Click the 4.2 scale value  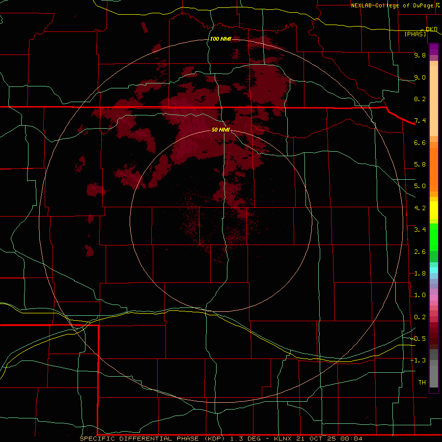click(420, 208)
